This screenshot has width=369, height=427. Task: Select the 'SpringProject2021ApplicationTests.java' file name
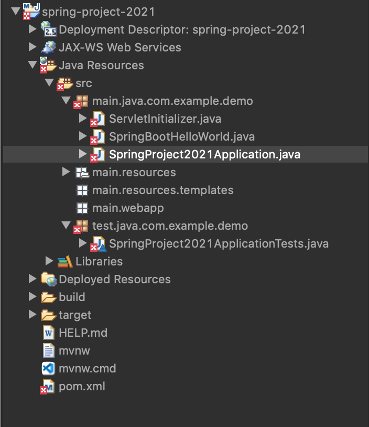coord(219,244)
